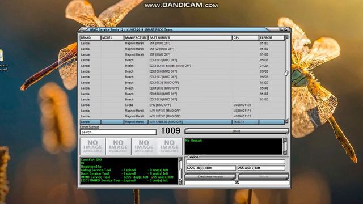Click the Lucas manufacturer cell

[136, 105]
